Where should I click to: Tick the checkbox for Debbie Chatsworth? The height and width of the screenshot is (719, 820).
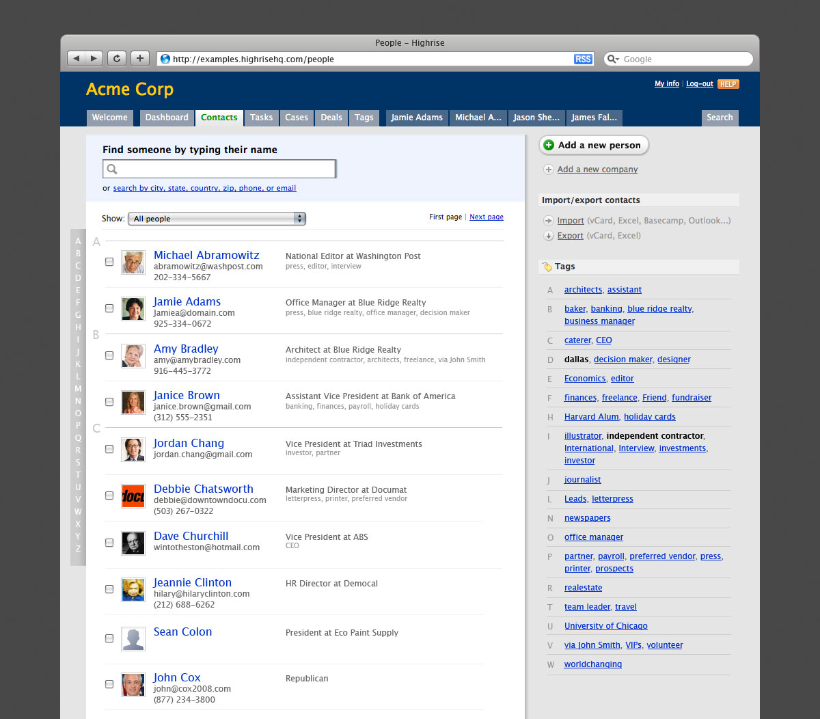tap(109, 496)
